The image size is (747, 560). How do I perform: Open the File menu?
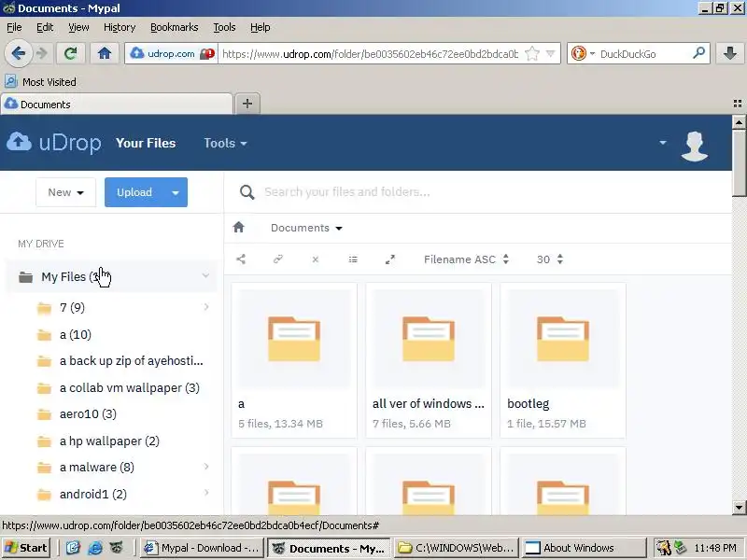point(14,27)
